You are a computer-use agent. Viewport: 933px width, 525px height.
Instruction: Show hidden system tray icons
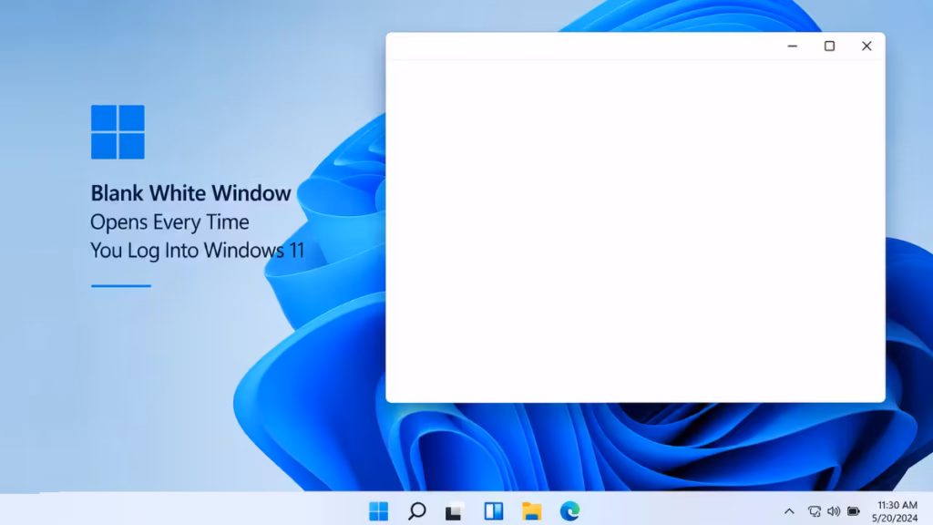(789, 510)
